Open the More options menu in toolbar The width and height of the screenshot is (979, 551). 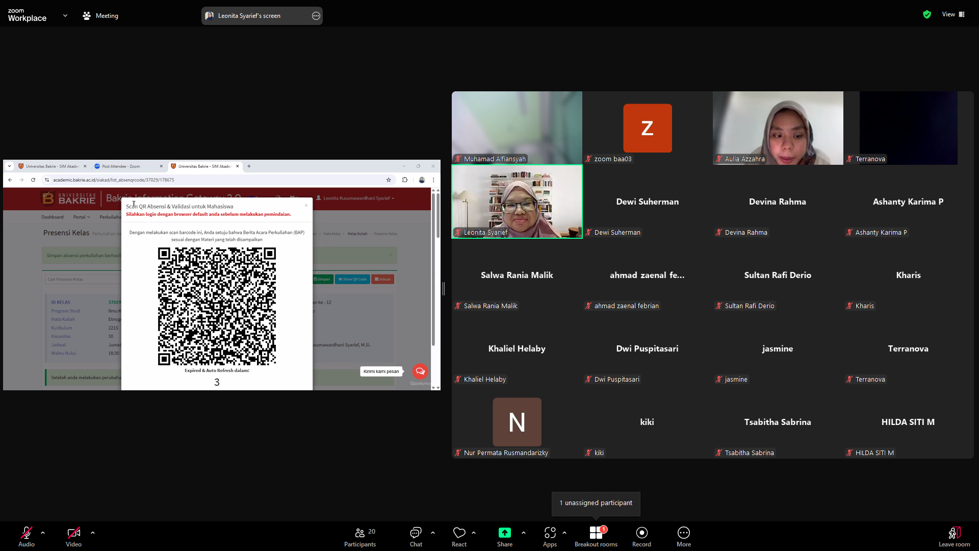click(x=684, y=536)
